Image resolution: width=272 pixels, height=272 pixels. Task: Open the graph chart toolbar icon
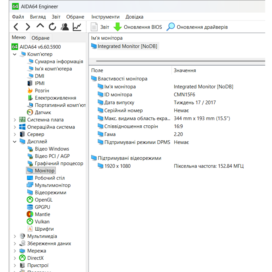77,27
